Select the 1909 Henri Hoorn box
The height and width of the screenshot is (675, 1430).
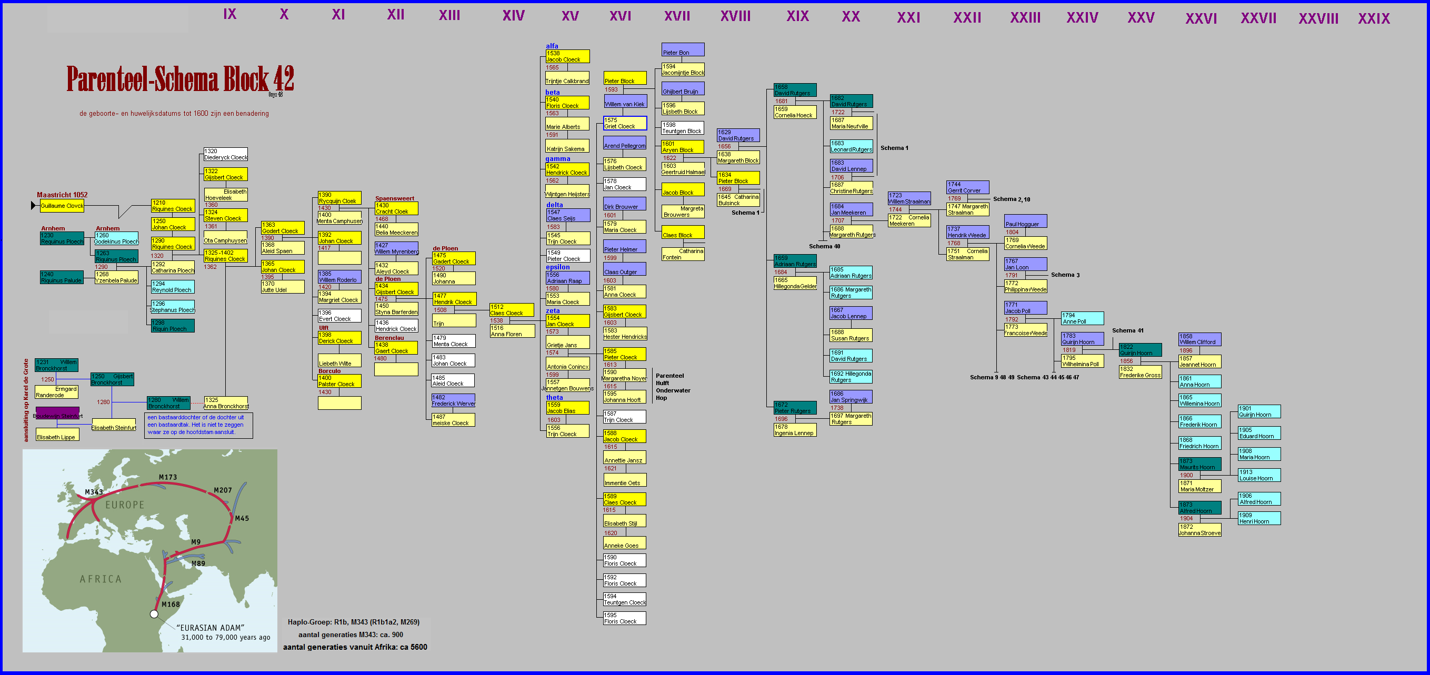click(x=1259, y=518)
